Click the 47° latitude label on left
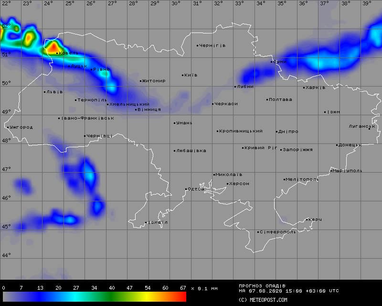 tap(6, 169)
